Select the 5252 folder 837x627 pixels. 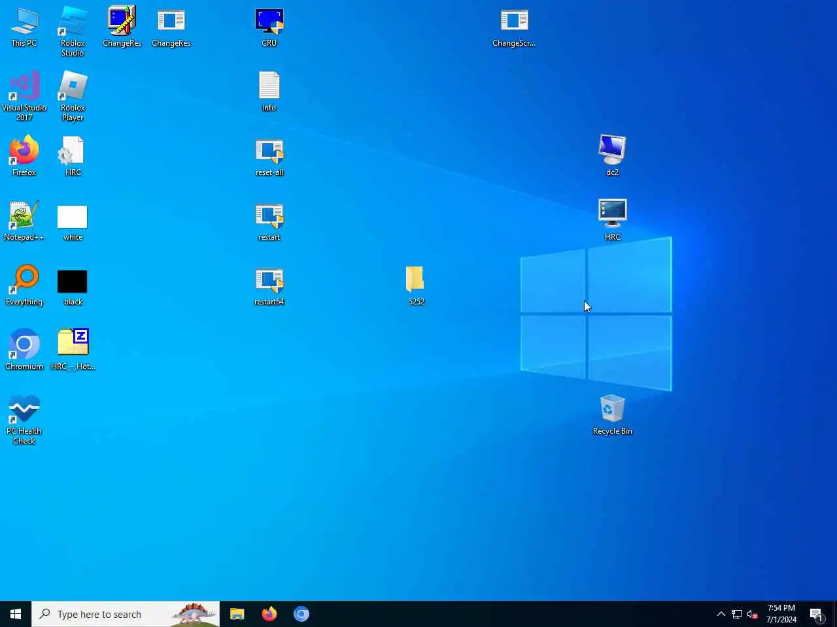[416, 286]
